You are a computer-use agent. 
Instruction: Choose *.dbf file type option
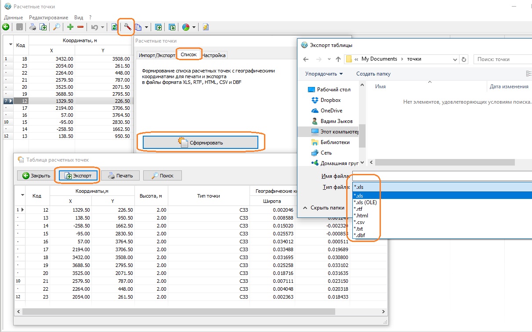(359, 235)
